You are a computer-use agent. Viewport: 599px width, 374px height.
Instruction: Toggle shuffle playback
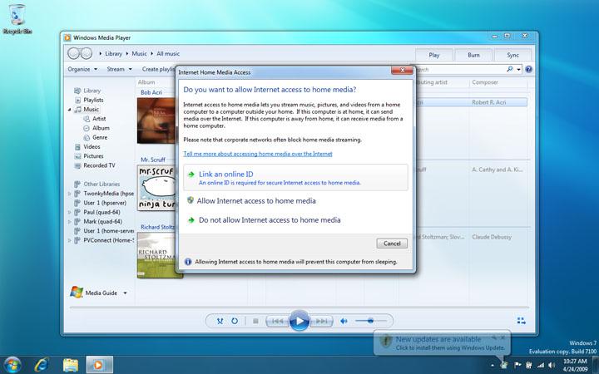(220, 321)
